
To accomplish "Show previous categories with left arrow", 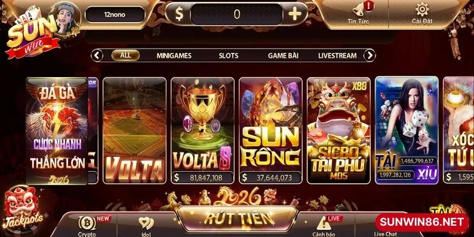I will [x=97, y=55].
